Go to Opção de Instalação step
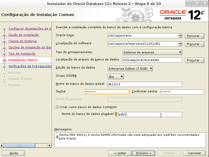This screenshot has width=209, height=157. coord(24,35)
